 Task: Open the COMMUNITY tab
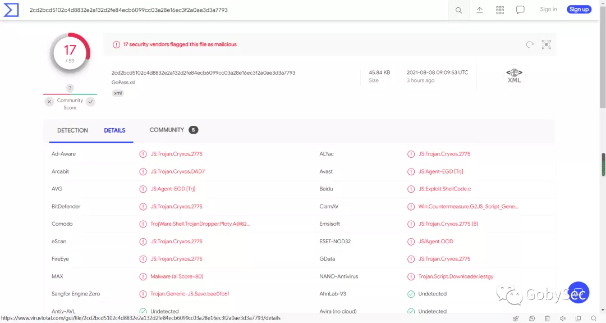pyautogui.click(x=167, y=130)
